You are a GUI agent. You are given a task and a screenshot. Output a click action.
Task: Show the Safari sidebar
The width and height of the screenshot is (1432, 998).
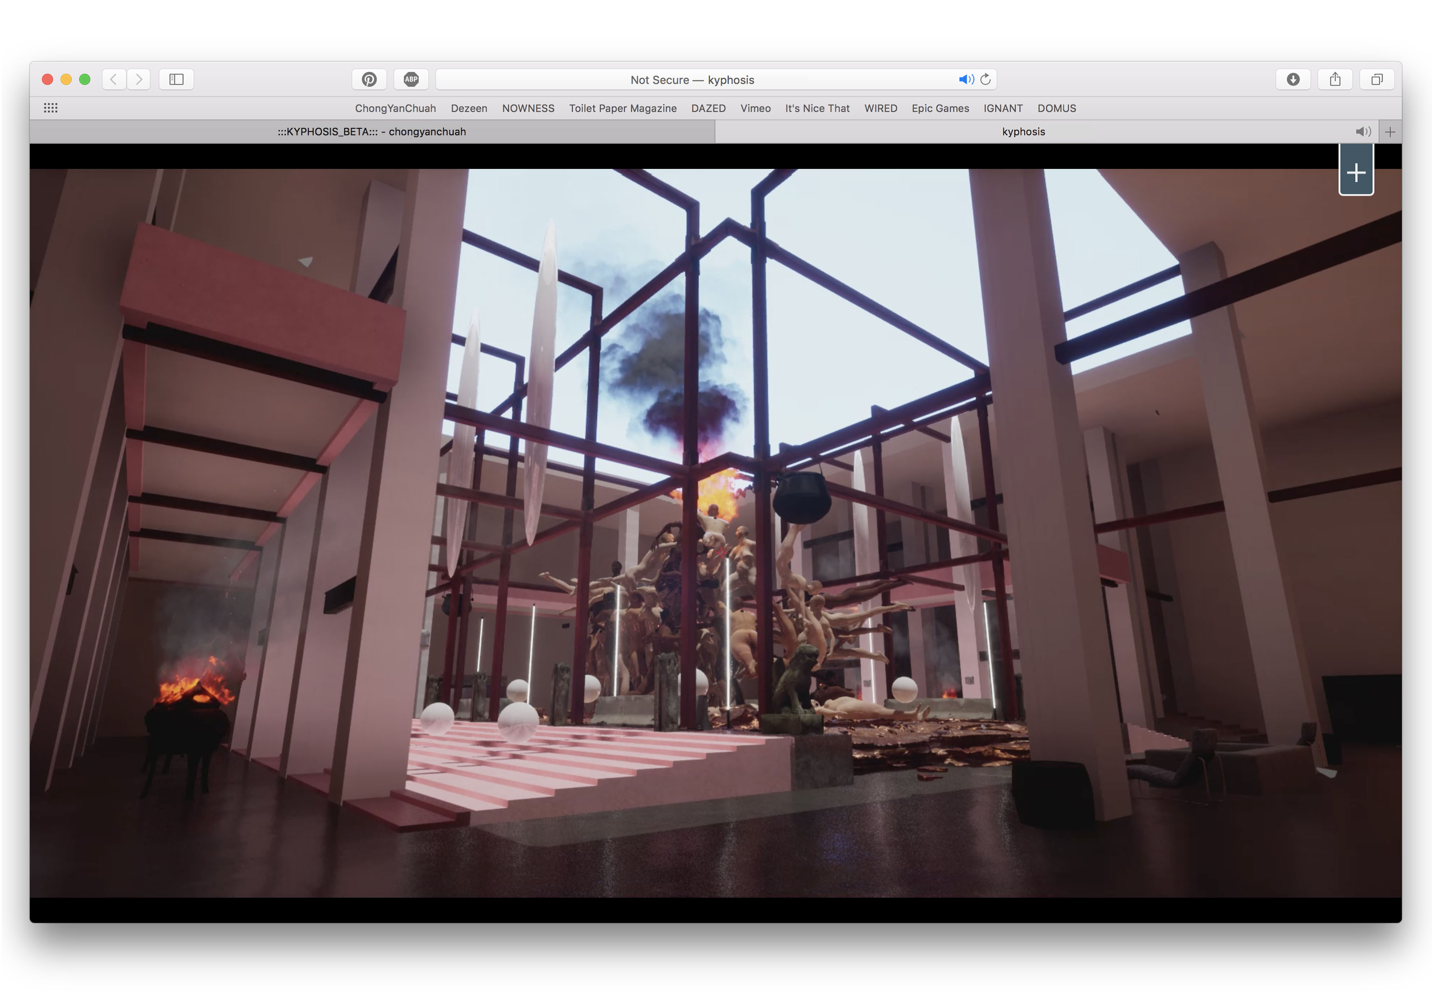[177, 79]
